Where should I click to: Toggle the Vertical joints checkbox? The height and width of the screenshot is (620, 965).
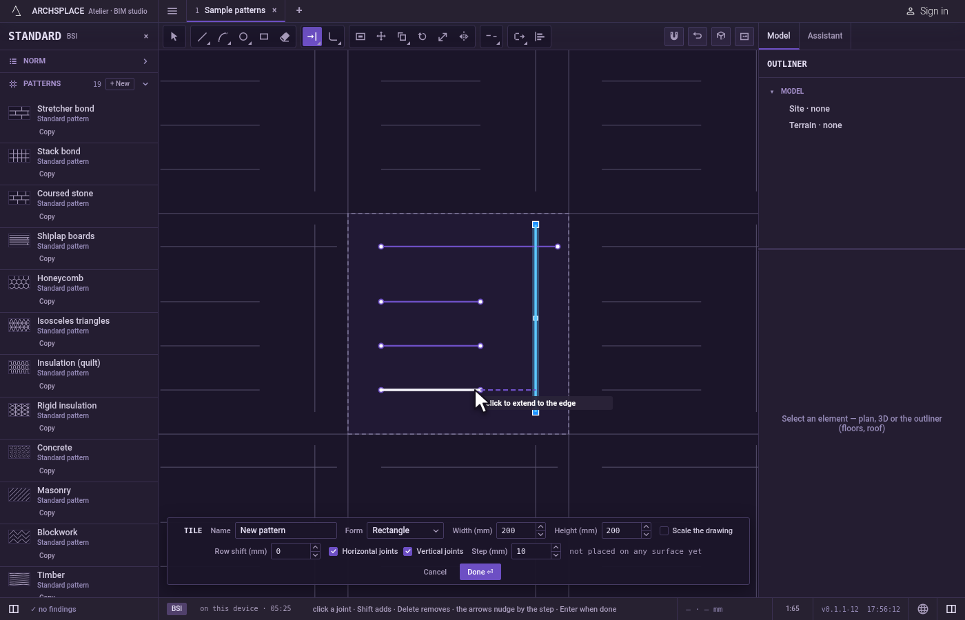408,551
